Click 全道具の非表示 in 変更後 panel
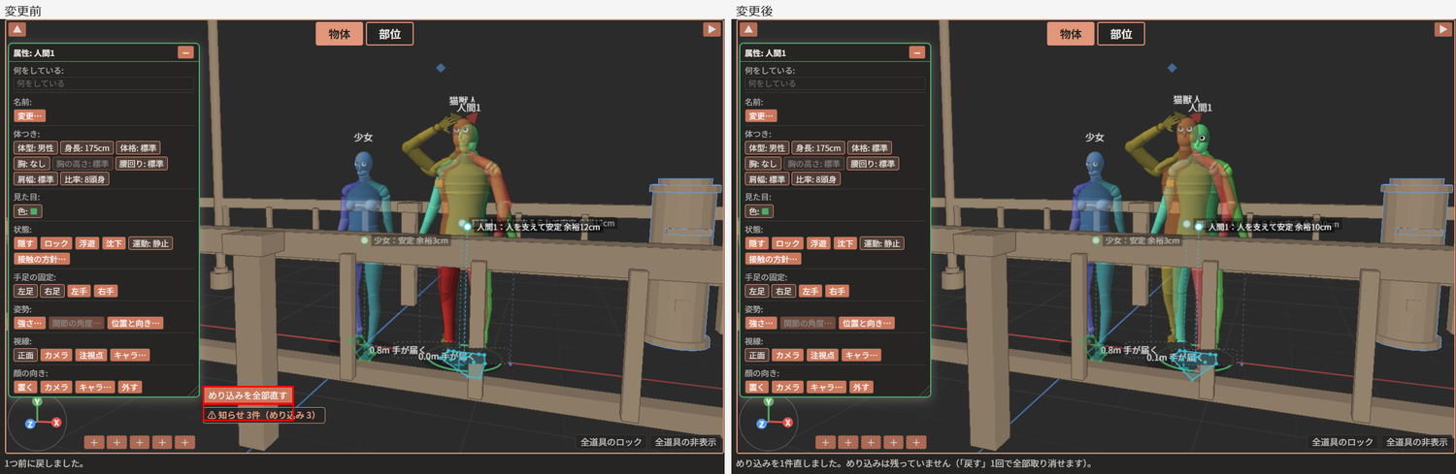 (x=1416, y=442)
